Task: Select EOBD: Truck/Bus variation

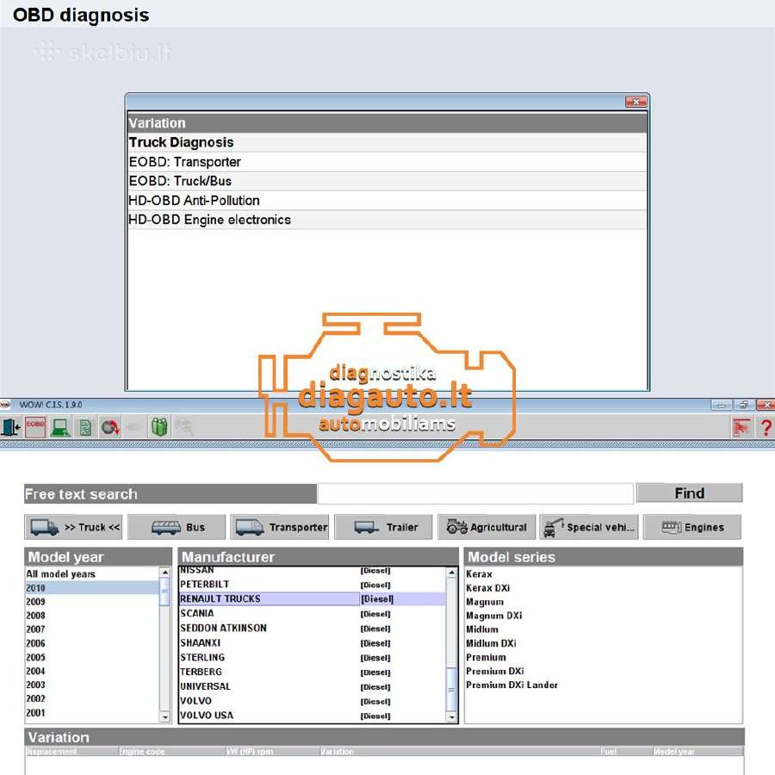Action: click(x=387, y=181)
